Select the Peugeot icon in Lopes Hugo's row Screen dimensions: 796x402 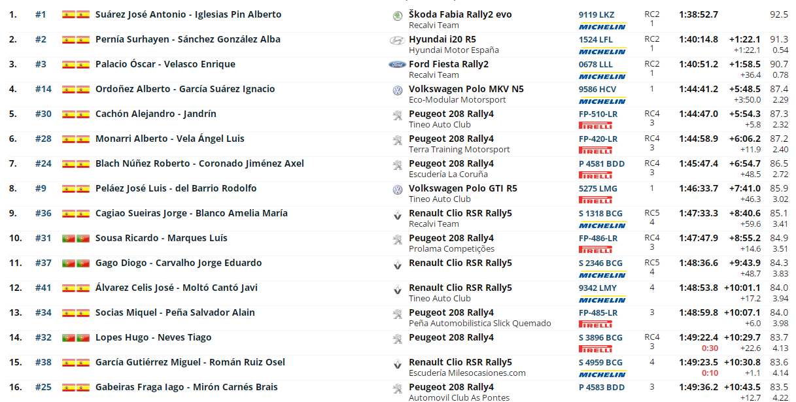click(397, 339)
